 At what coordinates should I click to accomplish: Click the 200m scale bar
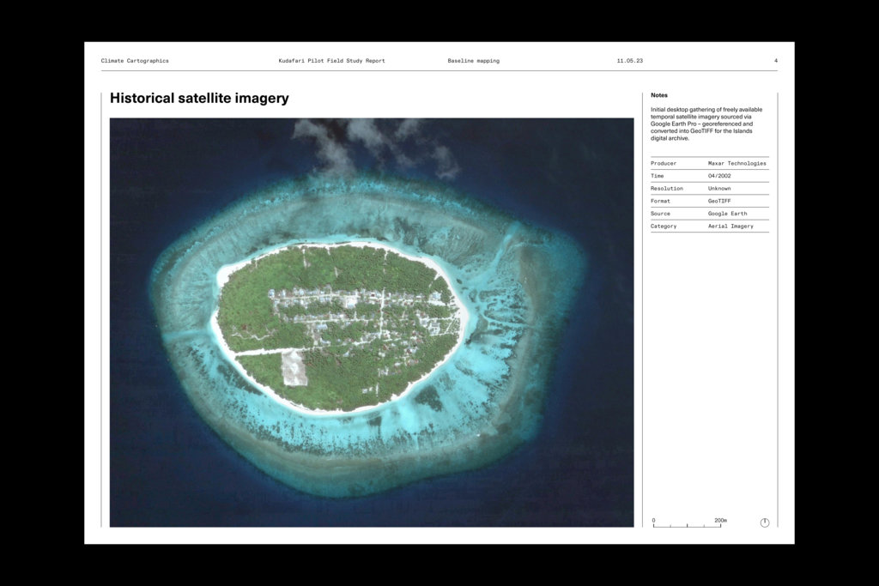[x=686, y=524]
